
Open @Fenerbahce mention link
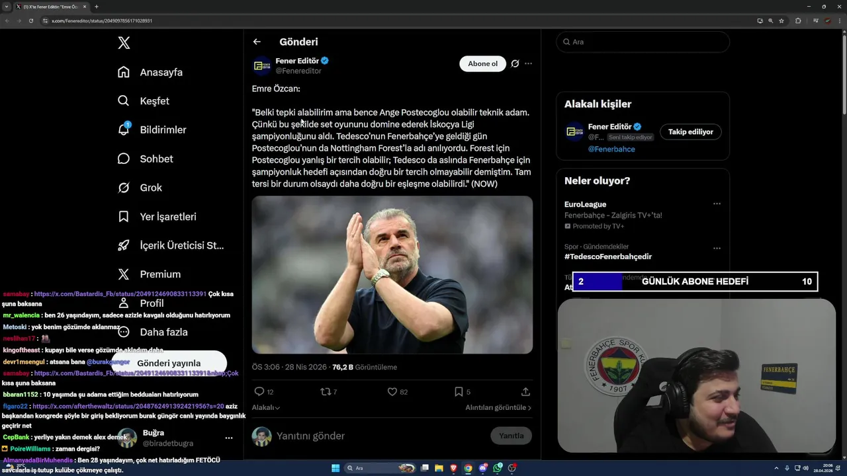tap(611, 149)
